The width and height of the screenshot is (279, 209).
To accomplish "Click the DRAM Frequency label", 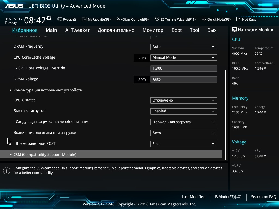I will [28, 46].
